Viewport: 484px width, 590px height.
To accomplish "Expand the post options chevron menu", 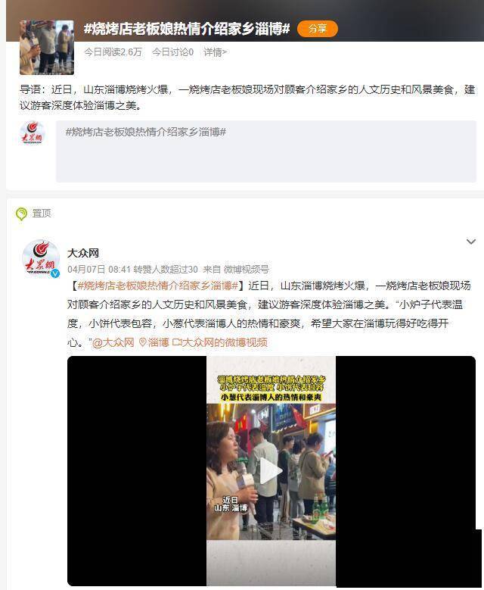I will tap(471, 242).
